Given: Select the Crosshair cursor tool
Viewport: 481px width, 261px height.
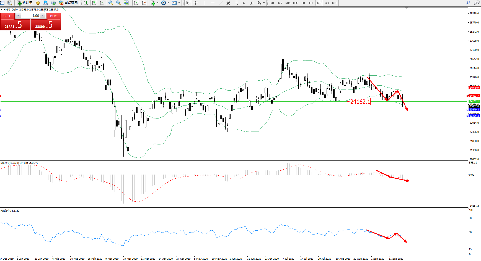Looking at the screenshot, I should pyautogui.click(x=195, y=3).
